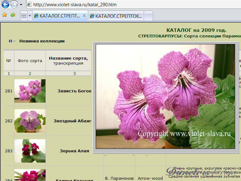Open a new blank tab
The image size is (241, 181).
point(148,16)
